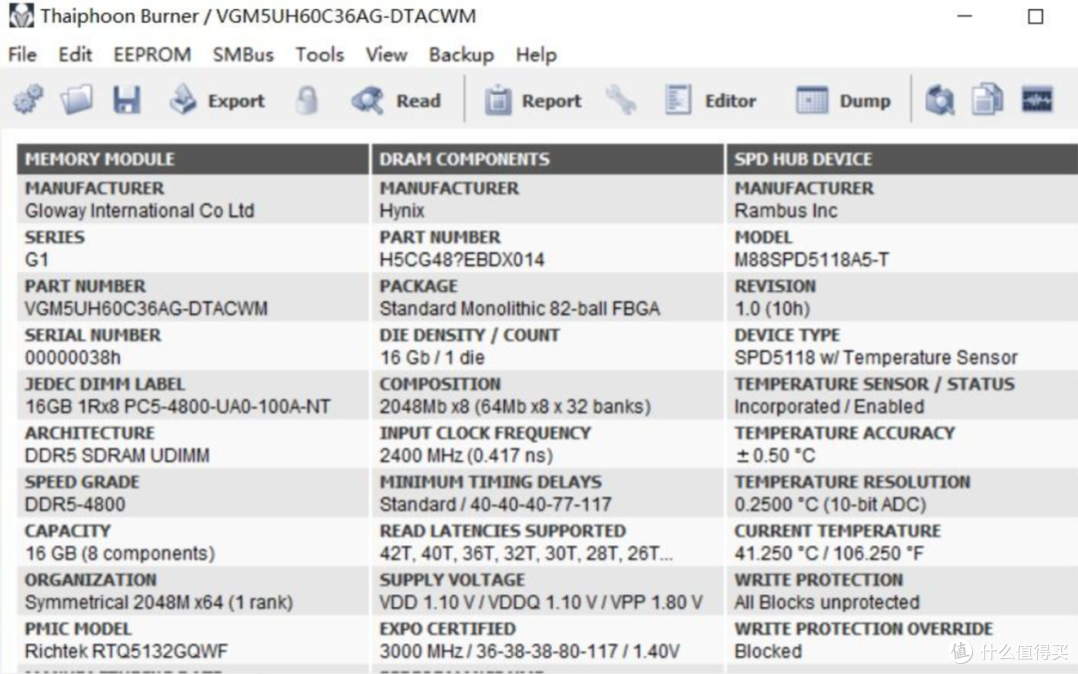
Task: Click the copy documents icon in toolbar
Action: pos(987,101)
